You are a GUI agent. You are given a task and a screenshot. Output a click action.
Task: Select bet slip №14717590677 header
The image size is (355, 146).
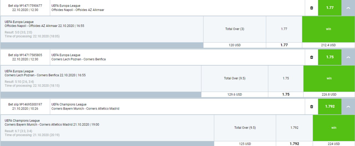pyautogui.click(x=25, y=8)
